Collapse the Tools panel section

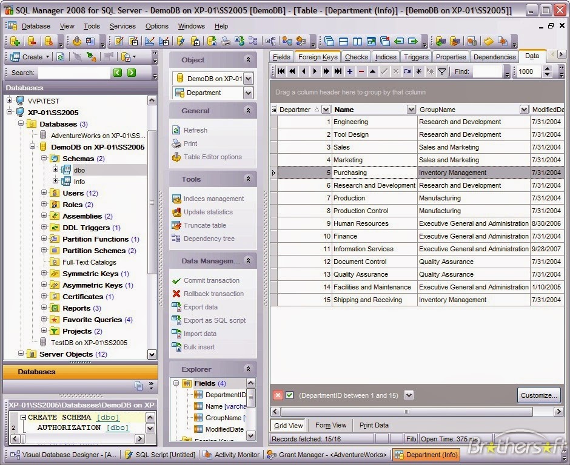pos(248,179)
